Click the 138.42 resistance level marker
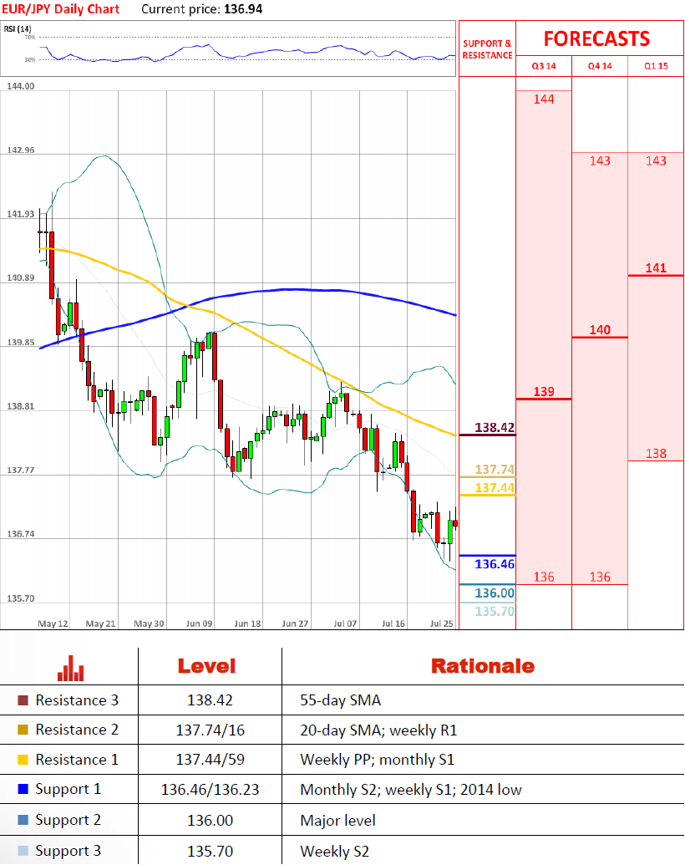 tap(495, 428)
